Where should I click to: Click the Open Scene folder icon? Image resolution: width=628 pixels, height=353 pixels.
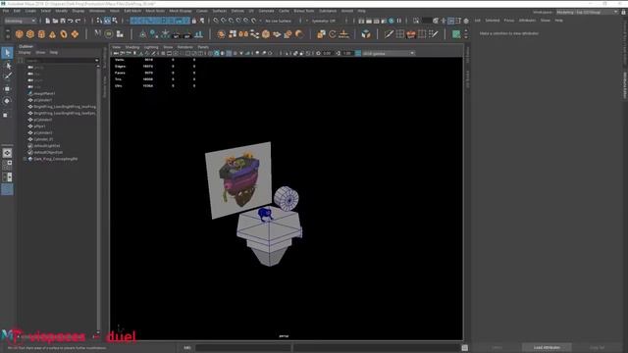[55, 21]
